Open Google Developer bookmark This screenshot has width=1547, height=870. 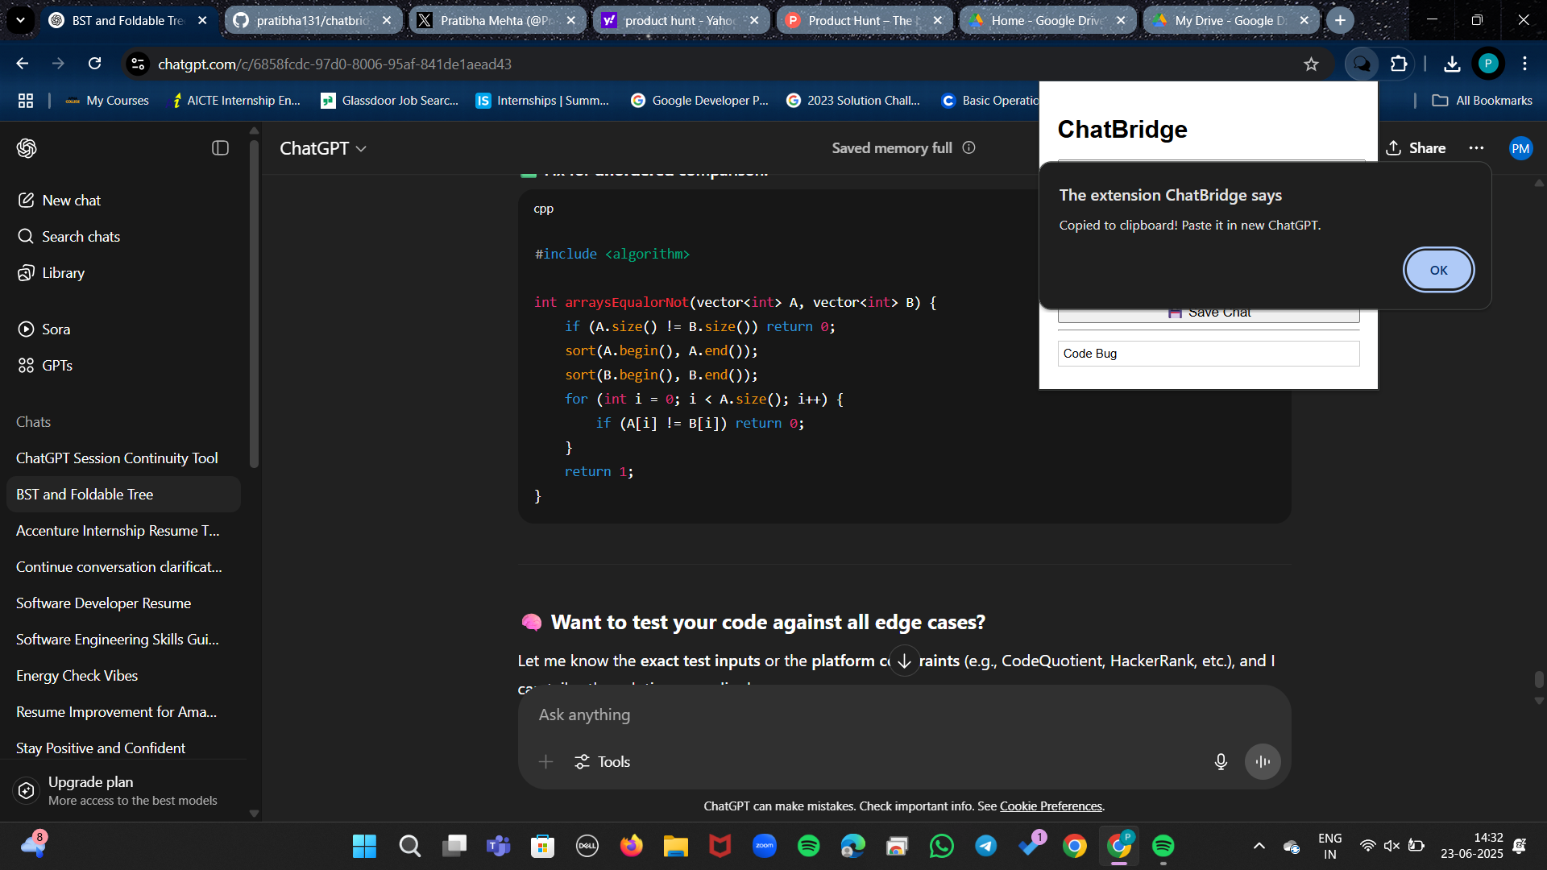(699, 101)
